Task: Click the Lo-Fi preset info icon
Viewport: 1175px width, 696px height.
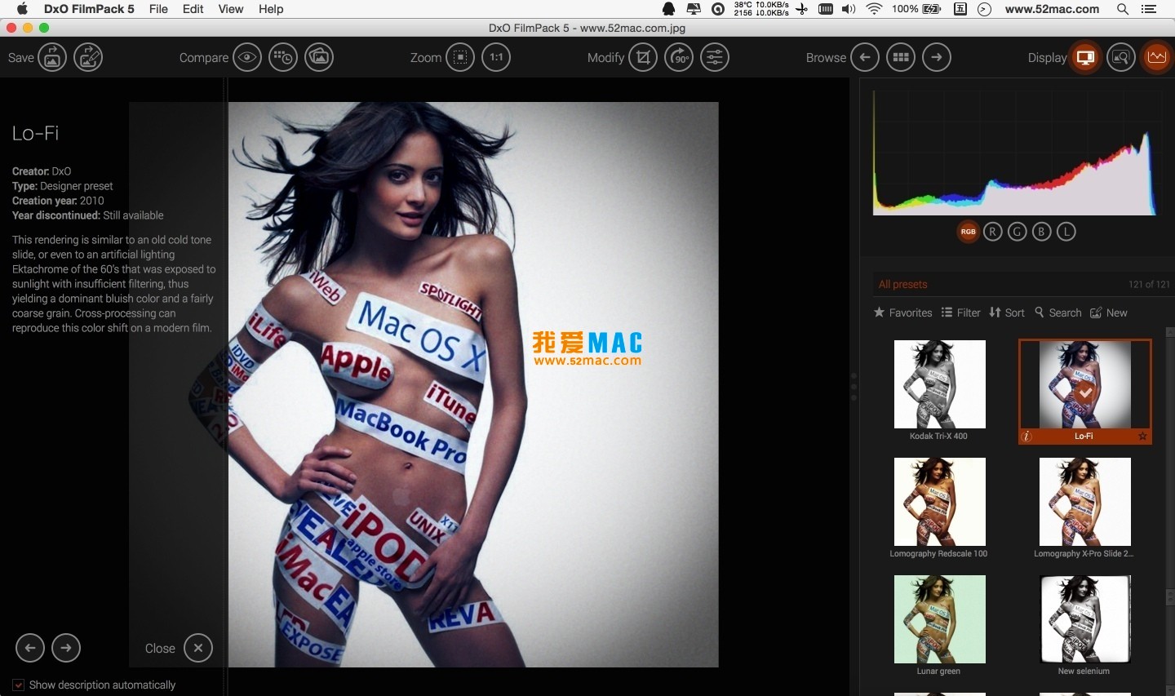Action: point(1027,437)
